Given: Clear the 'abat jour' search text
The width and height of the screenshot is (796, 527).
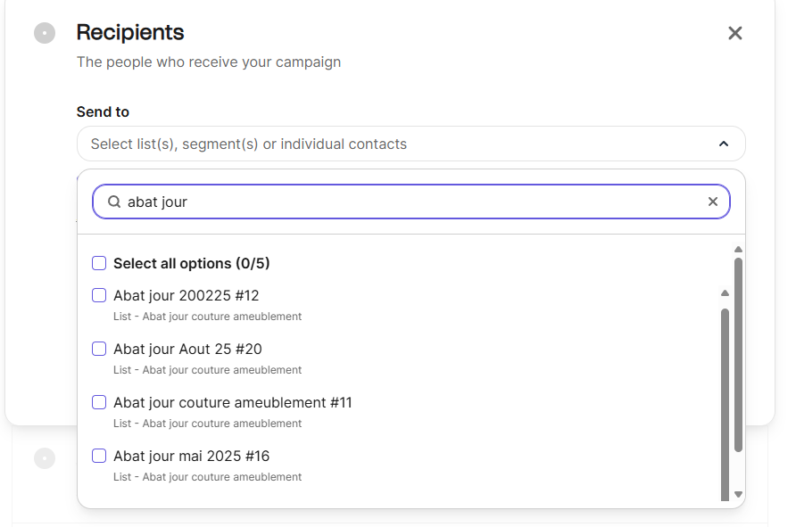Looking at the screenshot, I should coord(713,202).
